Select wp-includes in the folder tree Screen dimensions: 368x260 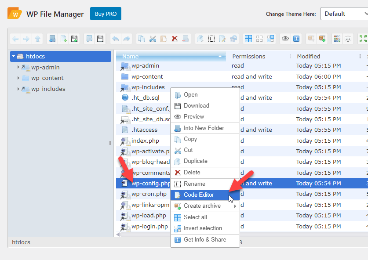[48, 89]
